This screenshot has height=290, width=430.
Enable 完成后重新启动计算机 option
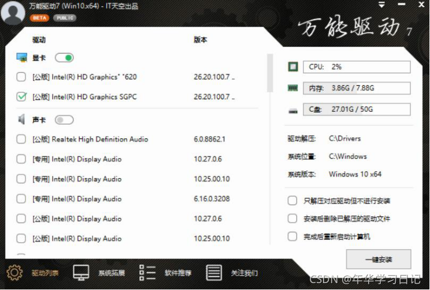292,236
